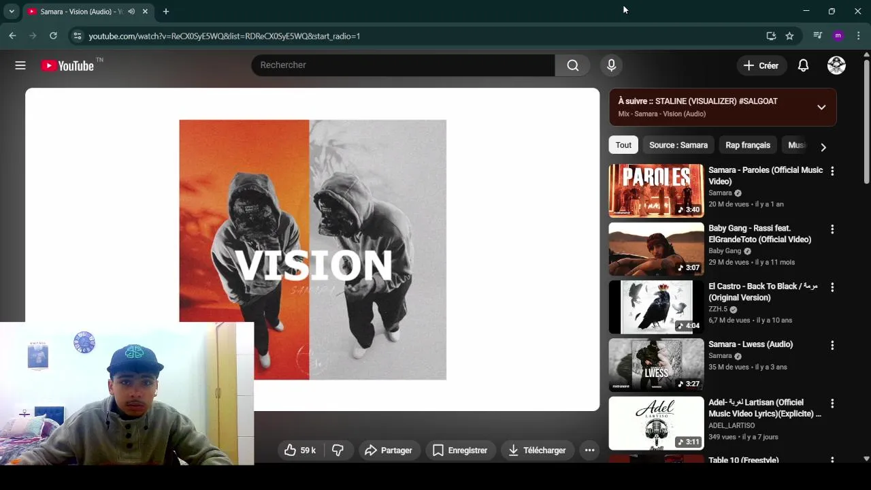Open title Baby Gang - Rassi feat. ElGrandeToto
This screenshot has width=871, height=490.
pos(760,233)
